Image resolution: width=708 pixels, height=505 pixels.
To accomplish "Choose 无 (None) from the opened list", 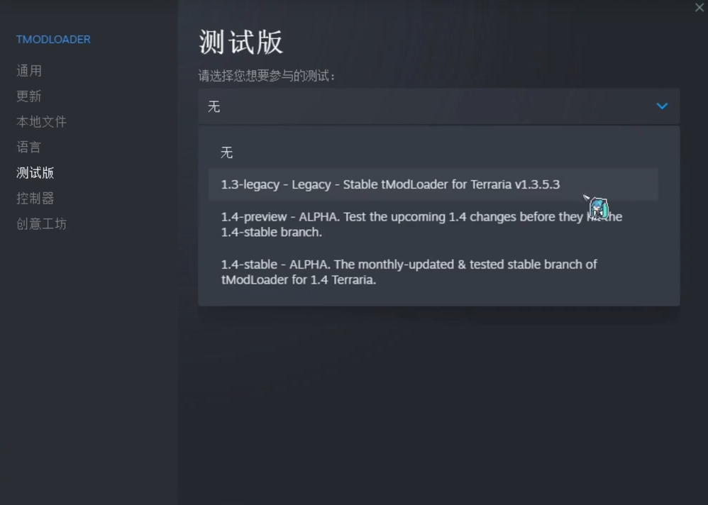I will [x=227, y=152].
